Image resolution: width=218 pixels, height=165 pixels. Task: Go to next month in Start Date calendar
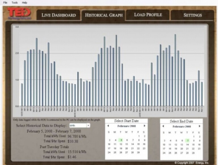pyautogui.click(x=144, y=126)
